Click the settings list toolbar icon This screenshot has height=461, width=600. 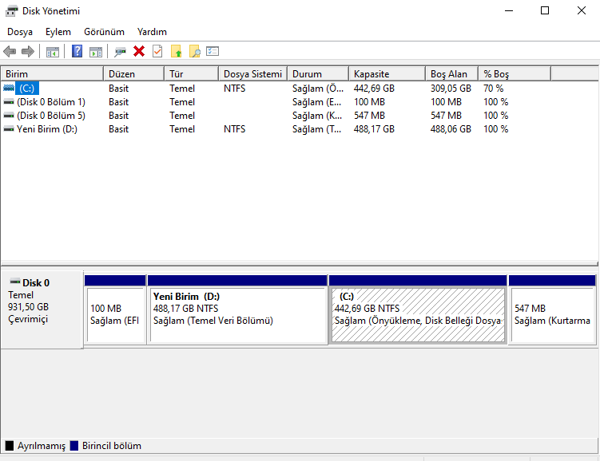click(213, 51)
